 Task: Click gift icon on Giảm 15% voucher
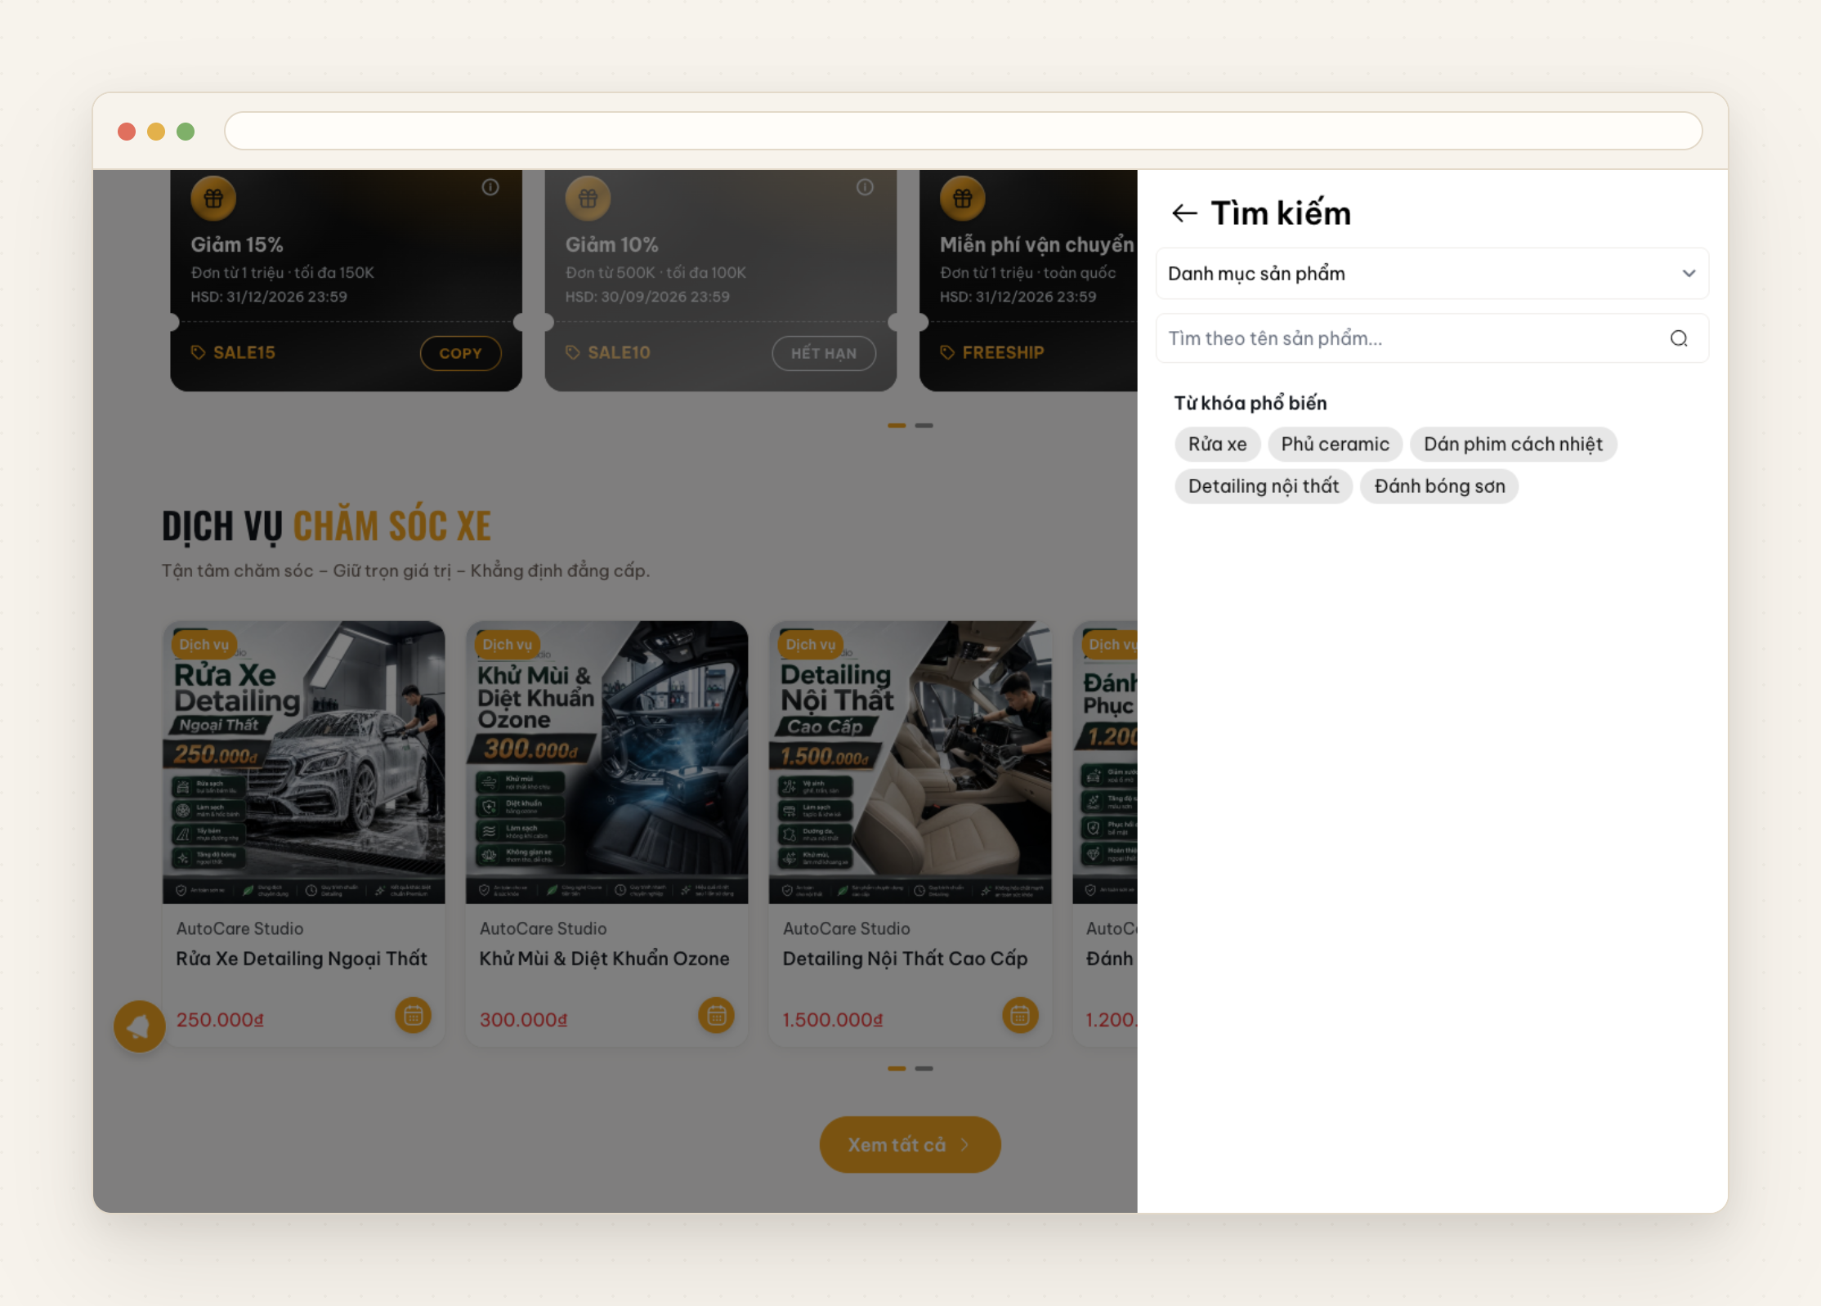[213, 198]
